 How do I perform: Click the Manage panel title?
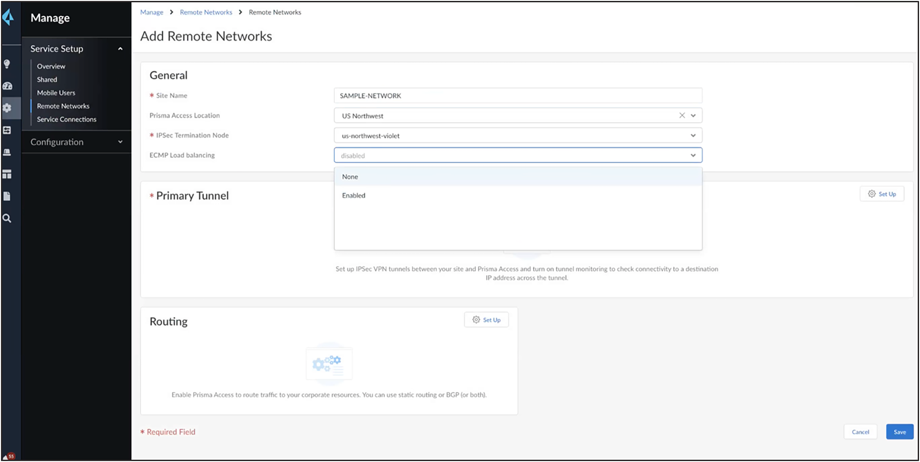tap(50, 18)
